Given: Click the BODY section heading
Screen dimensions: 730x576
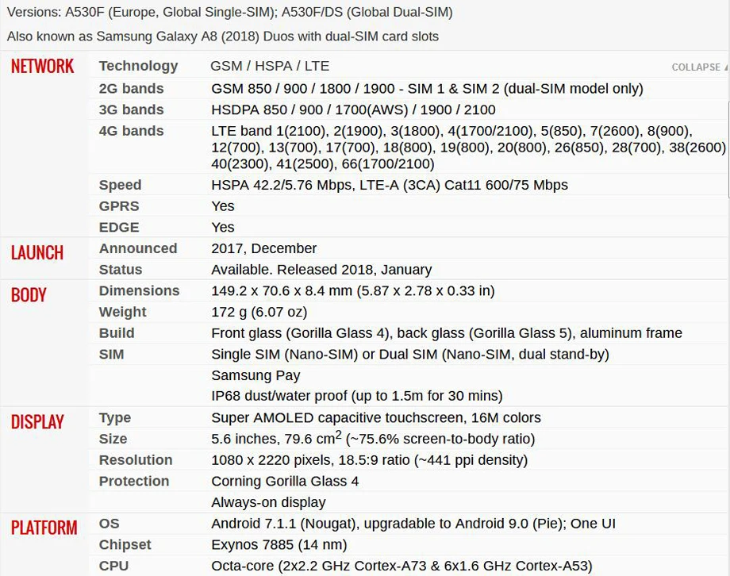Looking at the screenshot, I should click(29, 295).
